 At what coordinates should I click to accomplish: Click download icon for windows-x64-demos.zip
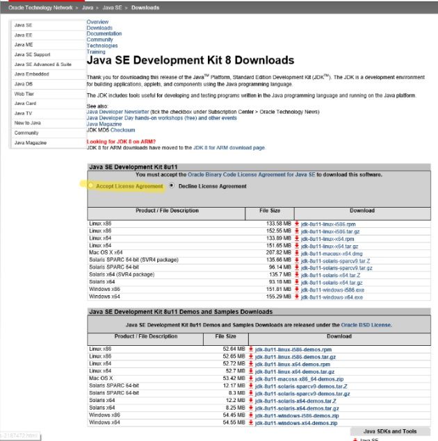point(251,422)
